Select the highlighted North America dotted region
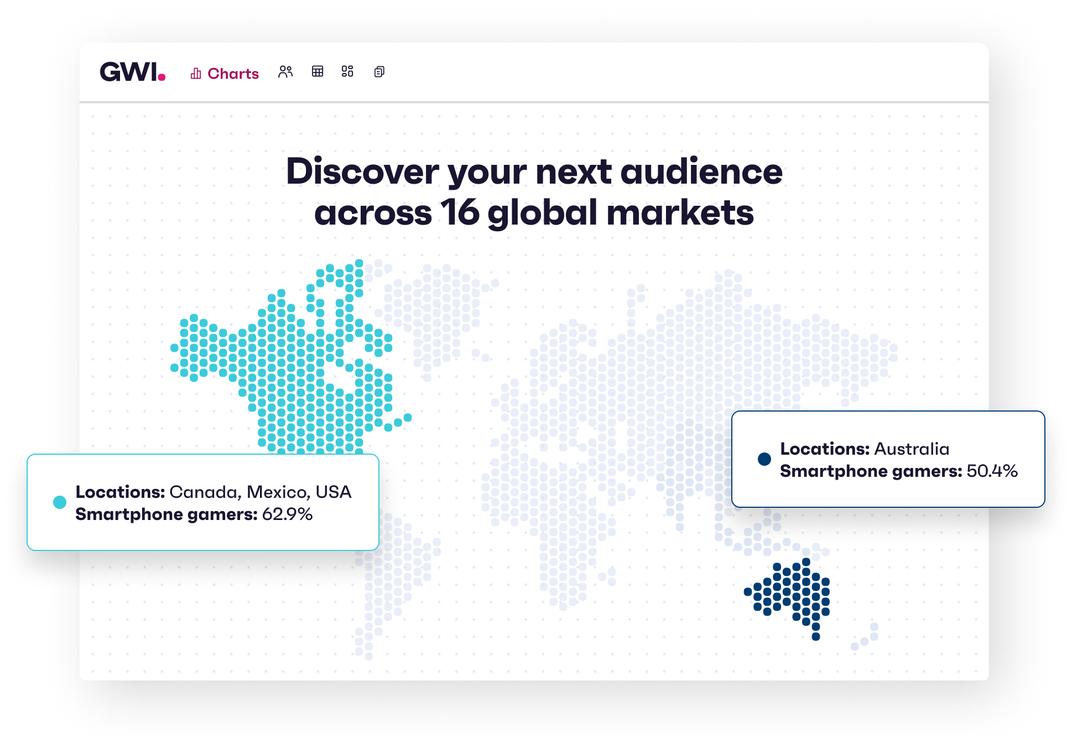The width and height of the screenshot is (1072, 749). click(288, 360)
